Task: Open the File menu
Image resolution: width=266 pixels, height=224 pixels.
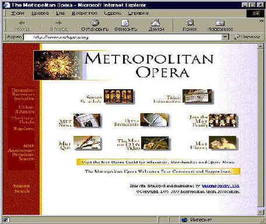Action: point(17,13)
